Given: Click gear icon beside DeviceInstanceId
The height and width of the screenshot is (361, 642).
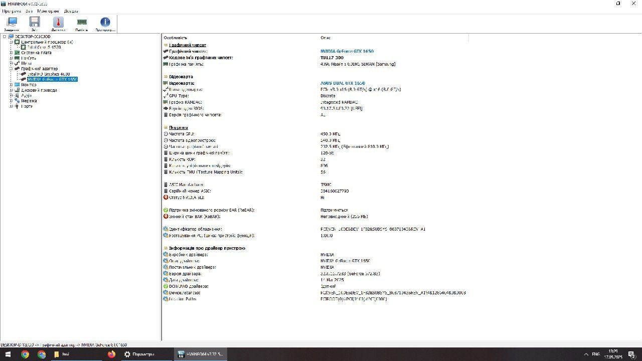Looking at the screenshot, I should [166, 292].
